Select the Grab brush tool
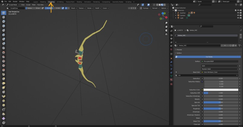 (x=4, y=79)
